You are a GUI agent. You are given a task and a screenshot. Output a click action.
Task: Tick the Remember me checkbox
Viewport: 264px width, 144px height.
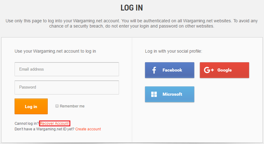(57, 106)
